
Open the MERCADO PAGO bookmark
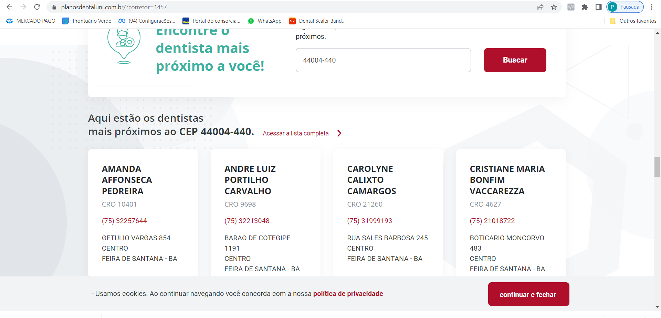tap(31, 21)
